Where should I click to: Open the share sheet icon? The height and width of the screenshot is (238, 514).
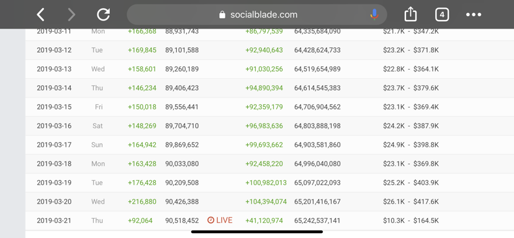410,14
